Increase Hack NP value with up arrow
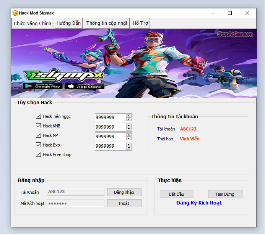This screenshot has height=235, width=265. pos(129,135)
